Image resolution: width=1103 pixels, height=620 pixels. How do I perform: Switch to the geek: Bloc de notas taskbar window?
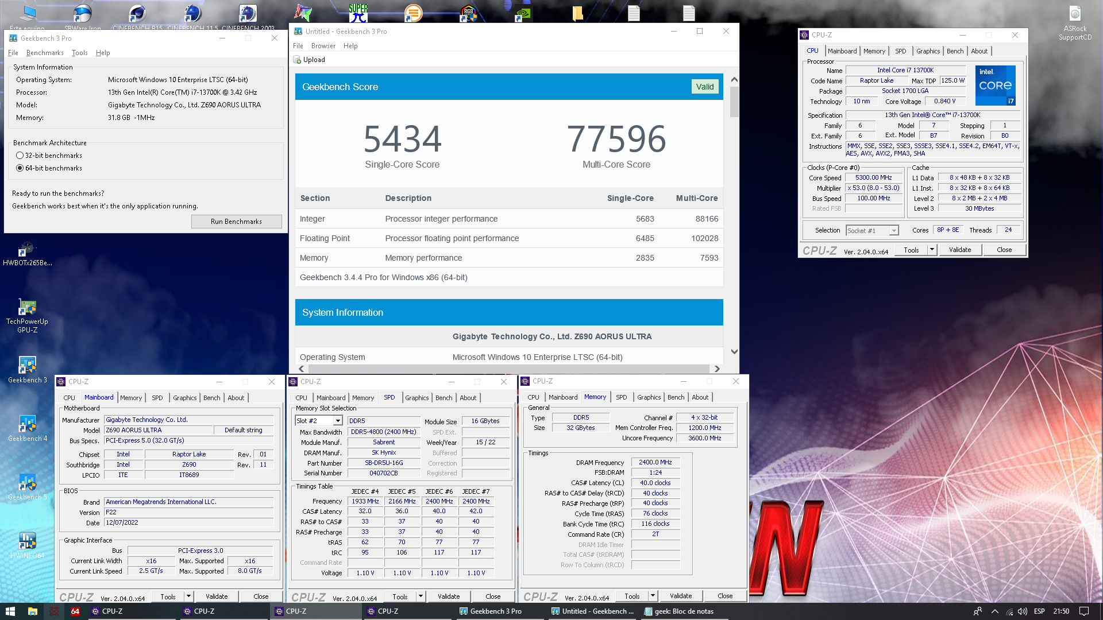click(684, 611)
